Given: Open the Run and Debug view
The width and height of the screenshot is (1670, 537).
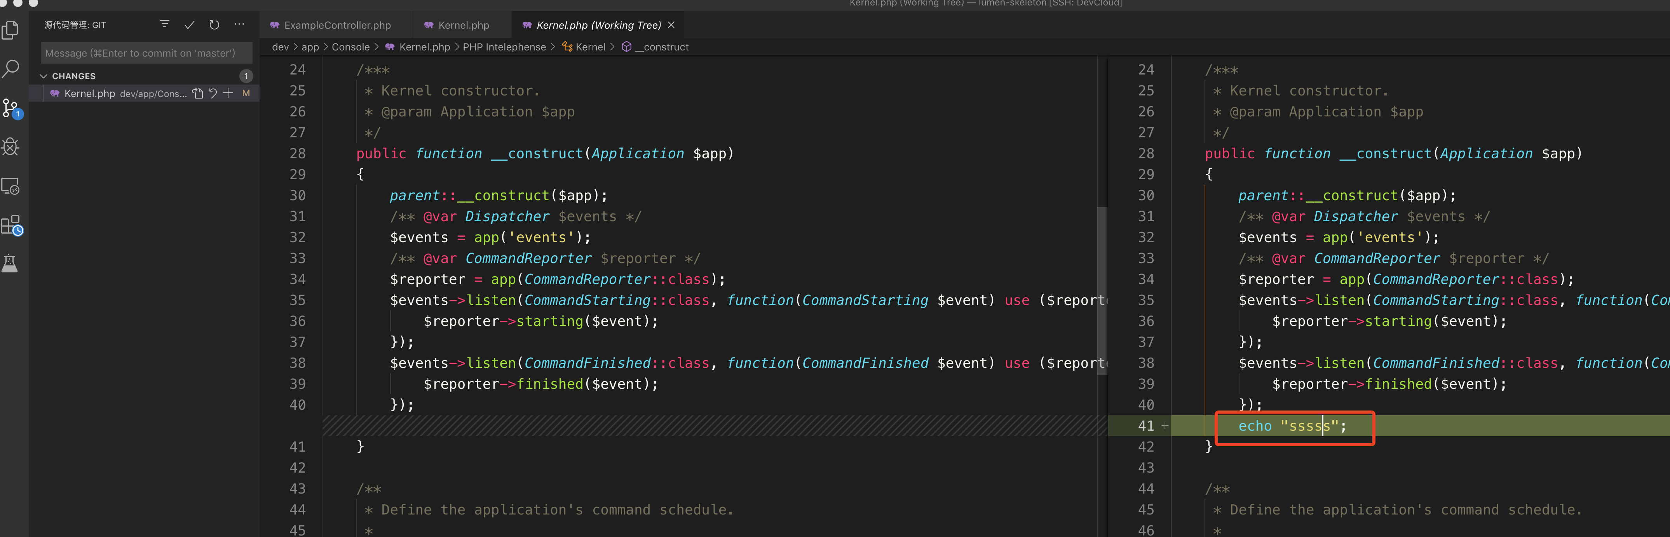Looking at the screenshot, I should click(x=11, y=147).
